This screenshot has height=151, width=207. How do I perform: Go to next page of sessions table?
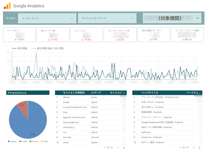click(124, 147)
